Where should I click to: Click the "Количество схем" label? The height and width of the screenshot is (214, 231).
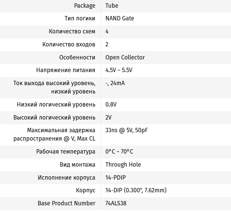pyautogui.click(x=72, y=31)
